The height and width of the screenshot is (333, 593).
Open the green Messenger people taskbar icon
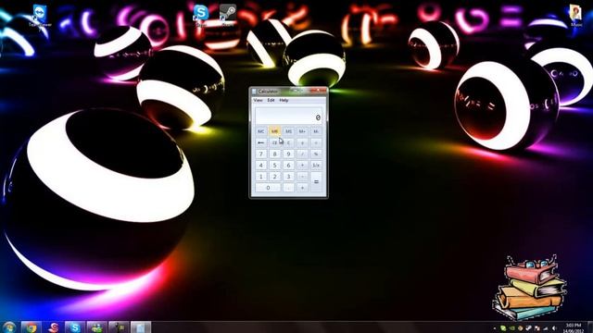click(x=96, y=327)
